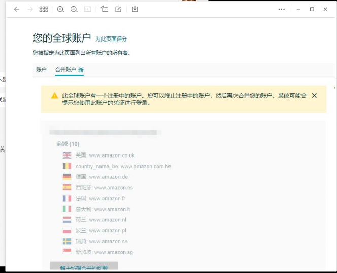Open the more options ellipsis menu
This screenshot has width=337, height=273.
[x=282, y=9]
